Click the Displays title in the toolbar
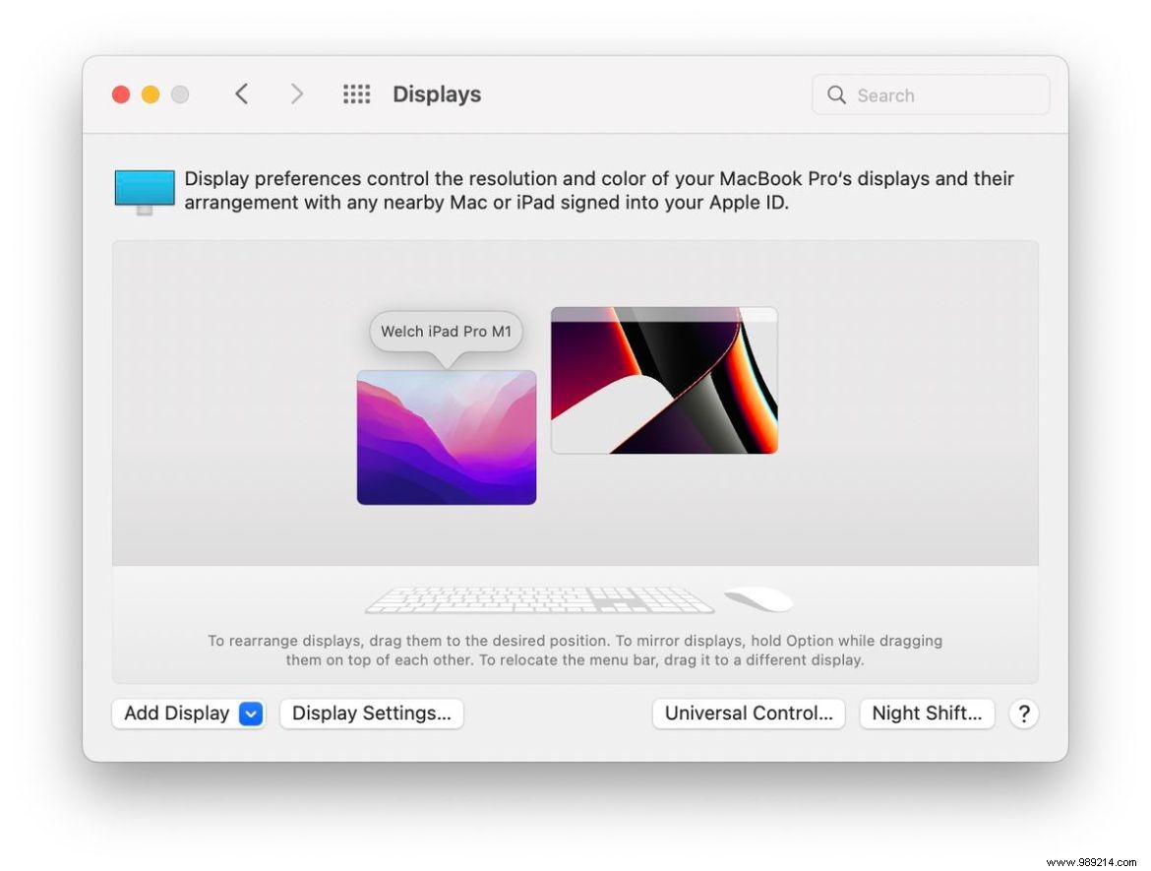Image resolution: width=1151 pixels, height=871 pixels. 436,93
